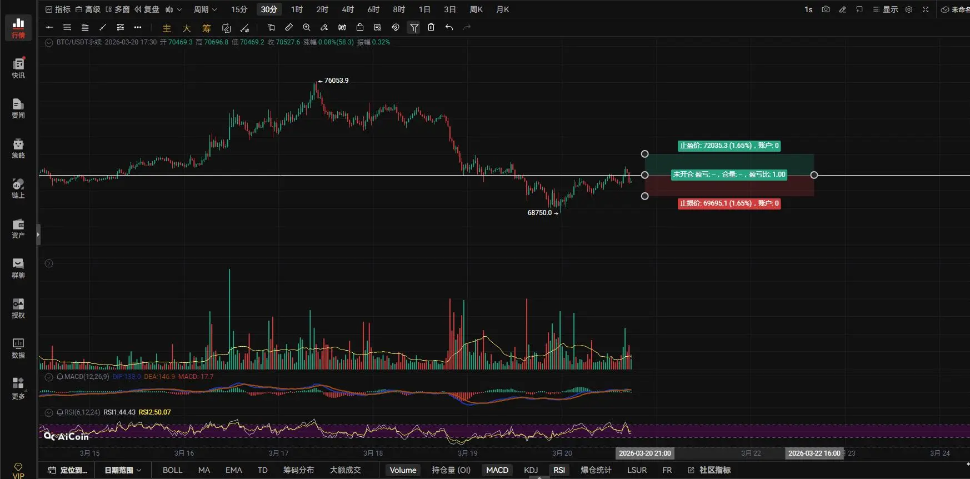970x479 pixels.
Task: Select the eraser tool
Action: tap(324, 27)
